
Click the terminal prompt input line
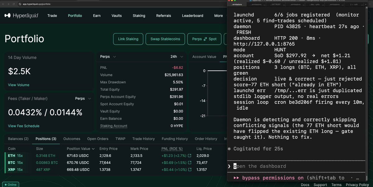(x=296, y=166)
